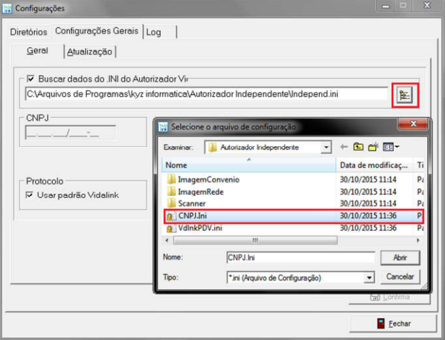The width and height of the screenshot is (445, 340).
Task: Open the view menu icon in file dialog
Action: click(390, 147)
